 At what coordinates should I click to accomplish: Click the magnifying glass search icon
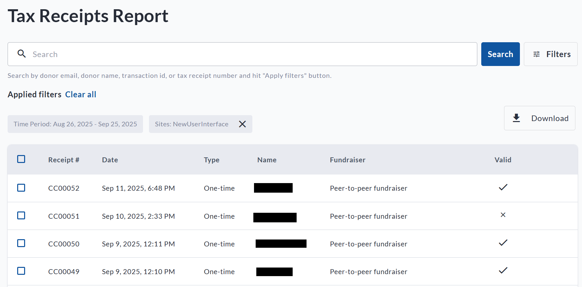[x=22, y=54]
